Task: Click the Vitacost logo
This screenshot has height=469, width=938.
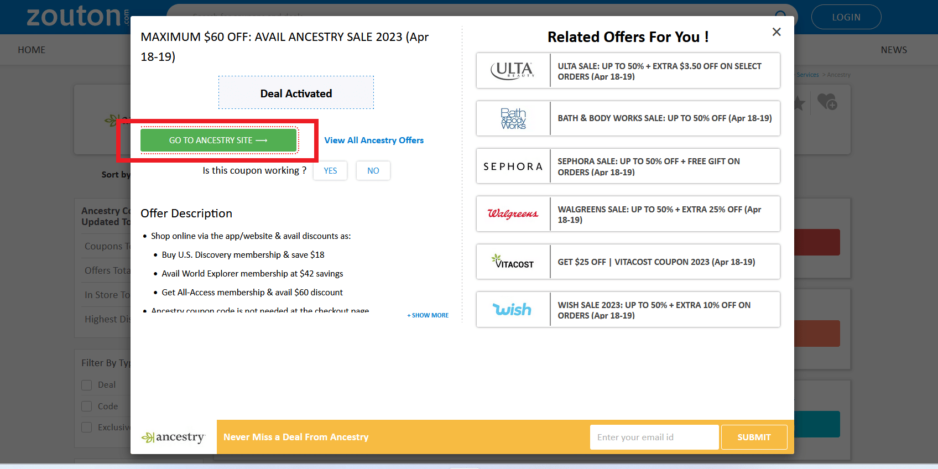Action: [x=513, y=262]
